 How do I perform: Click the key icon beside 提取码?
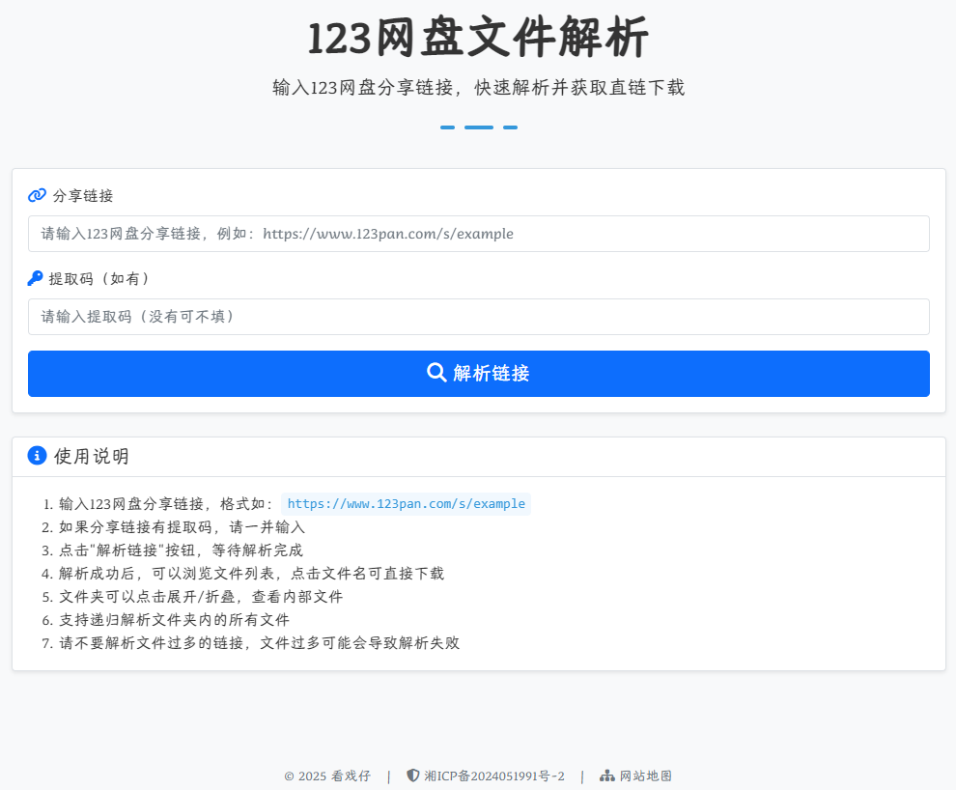click(x=36, y=278)
